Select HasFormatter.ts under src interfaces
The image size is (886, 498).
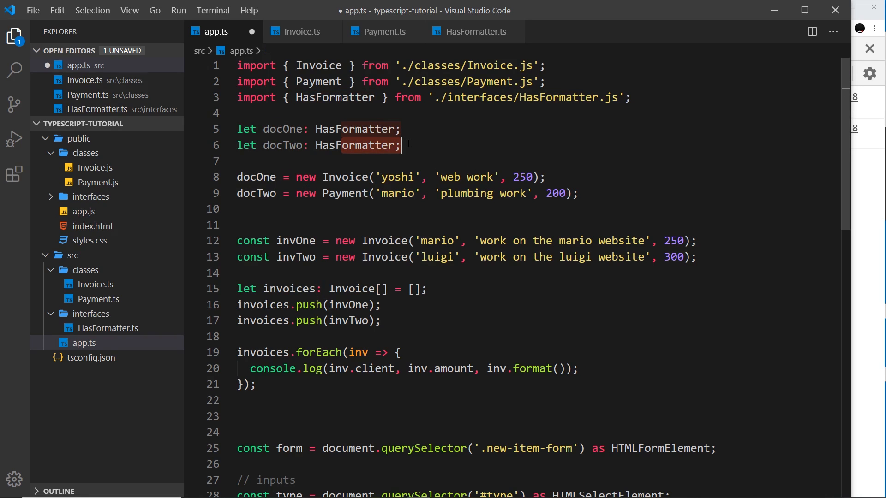(x=108, y=328)
